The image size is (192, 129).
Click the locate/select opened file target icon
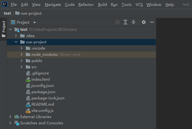coord(117,22)
